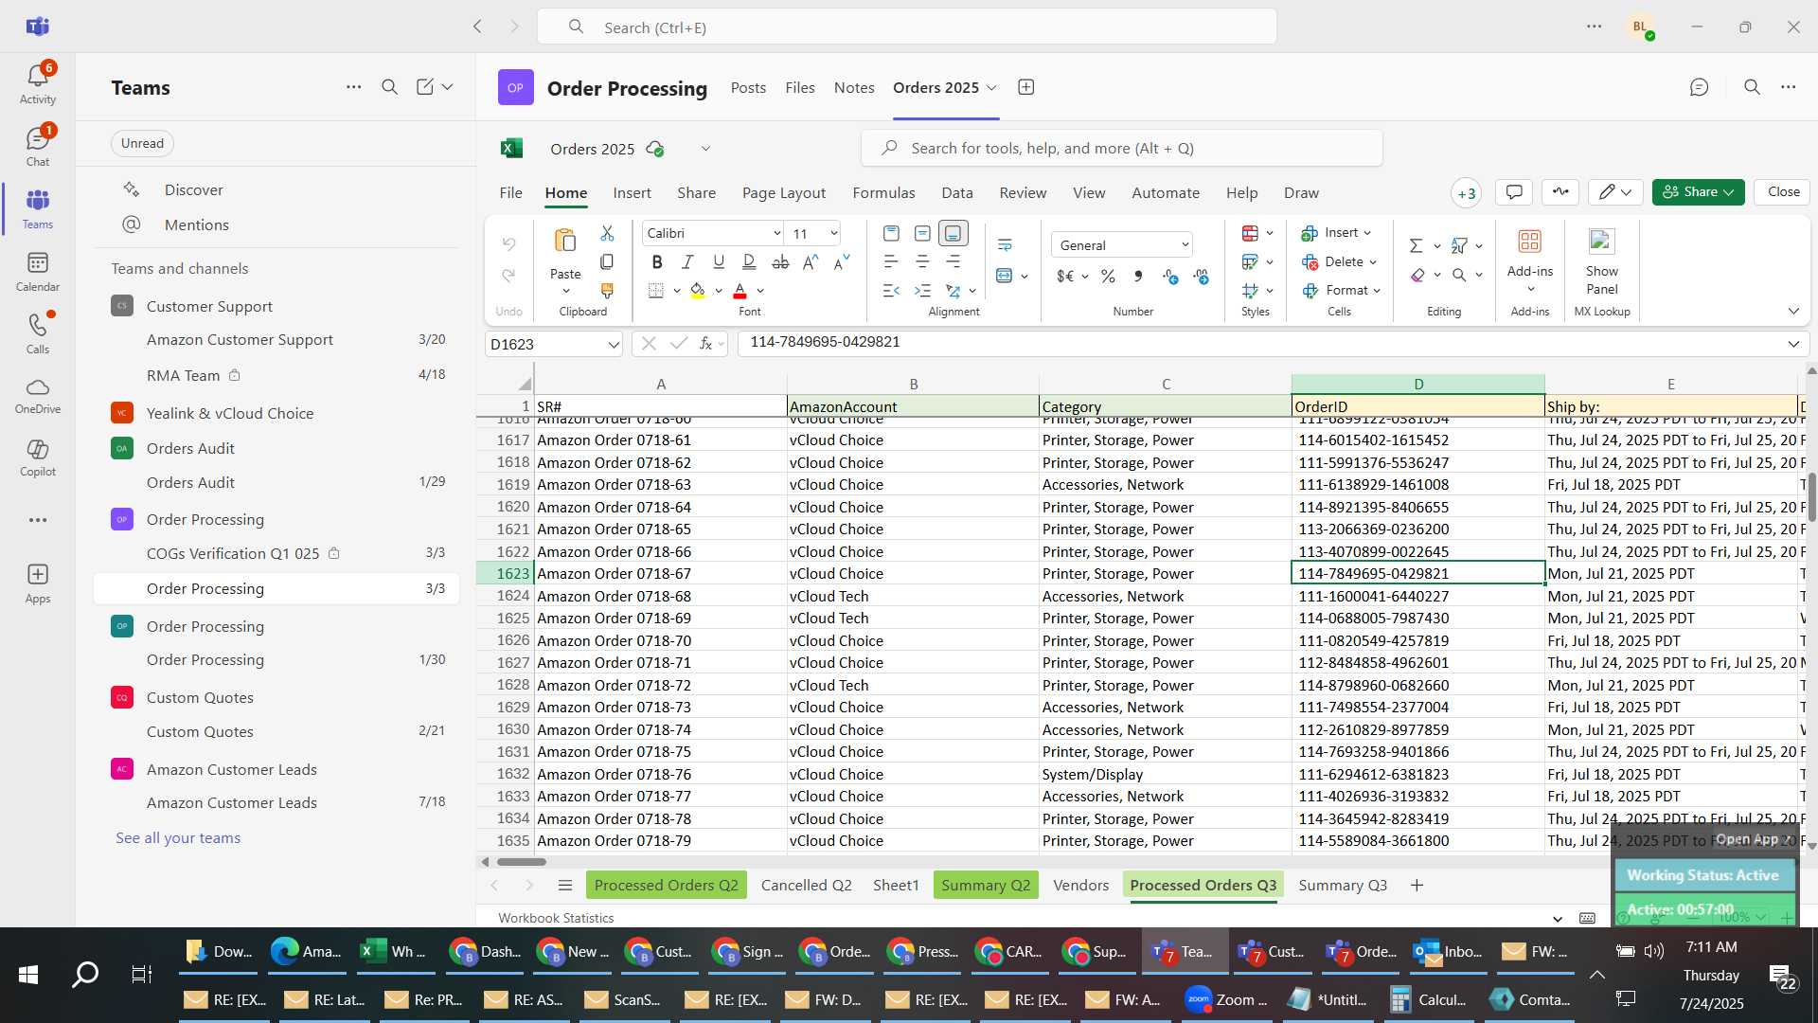The height and width of the screenshot is (1023, 1818).
Task: Toggle Underline formatting
Action: tap(719, 262)
